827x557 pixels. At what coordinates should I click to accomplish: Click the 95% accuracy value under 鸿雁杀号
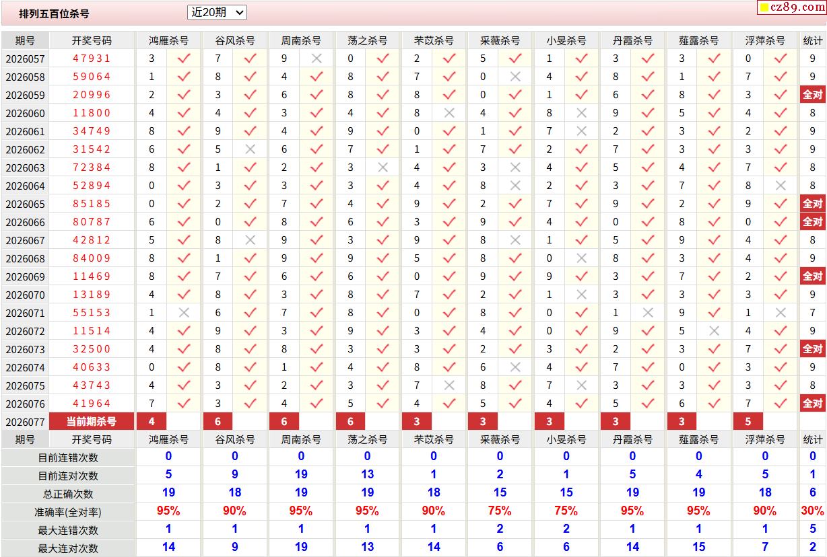pyautogui.click(x=168, y=511)
